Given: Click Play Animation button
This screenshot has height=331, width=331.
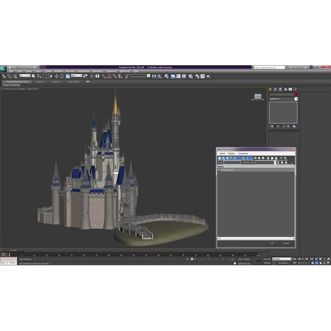Looking at the screenshot, I should coord(303,259).
